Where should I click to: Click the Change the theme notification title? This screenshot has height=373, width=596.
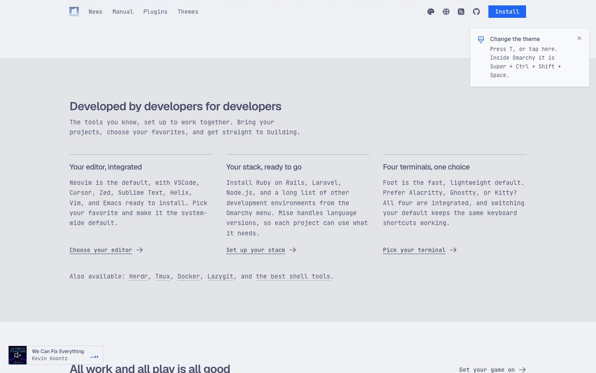[x=515, y=39]
